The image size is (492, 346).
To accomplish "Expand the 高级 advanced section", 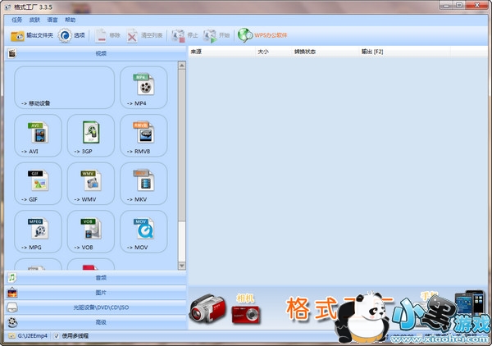I will [x=100, y=322].
